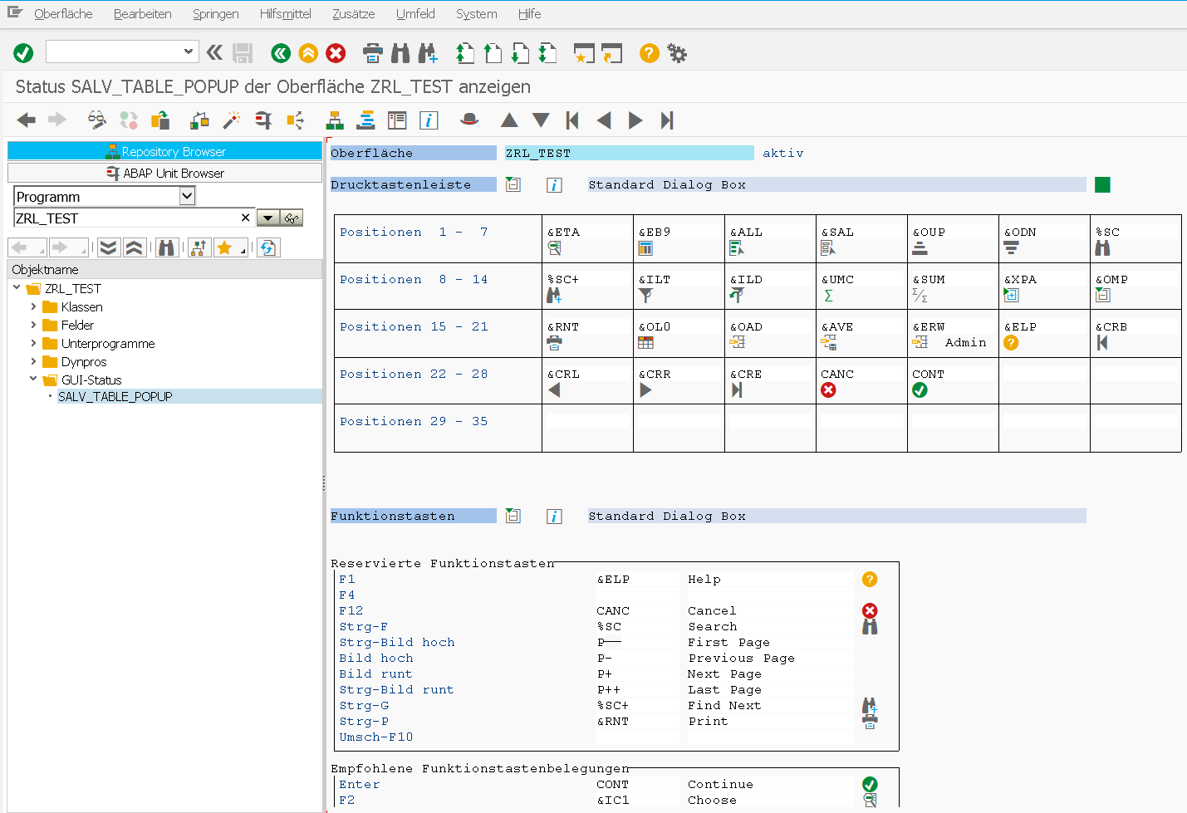
Task: Open the Hilfsmittel menu
Action: click(286, 14)
